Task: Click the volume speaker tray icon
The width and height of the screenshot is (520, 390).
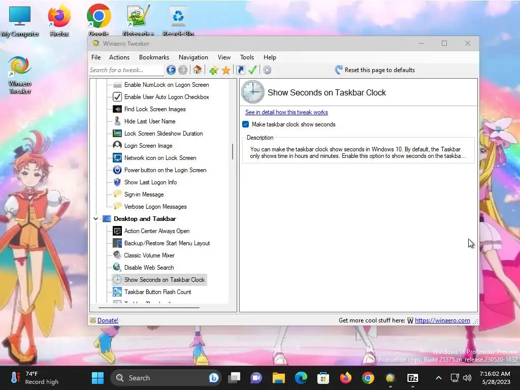Action: click(467, 378)
